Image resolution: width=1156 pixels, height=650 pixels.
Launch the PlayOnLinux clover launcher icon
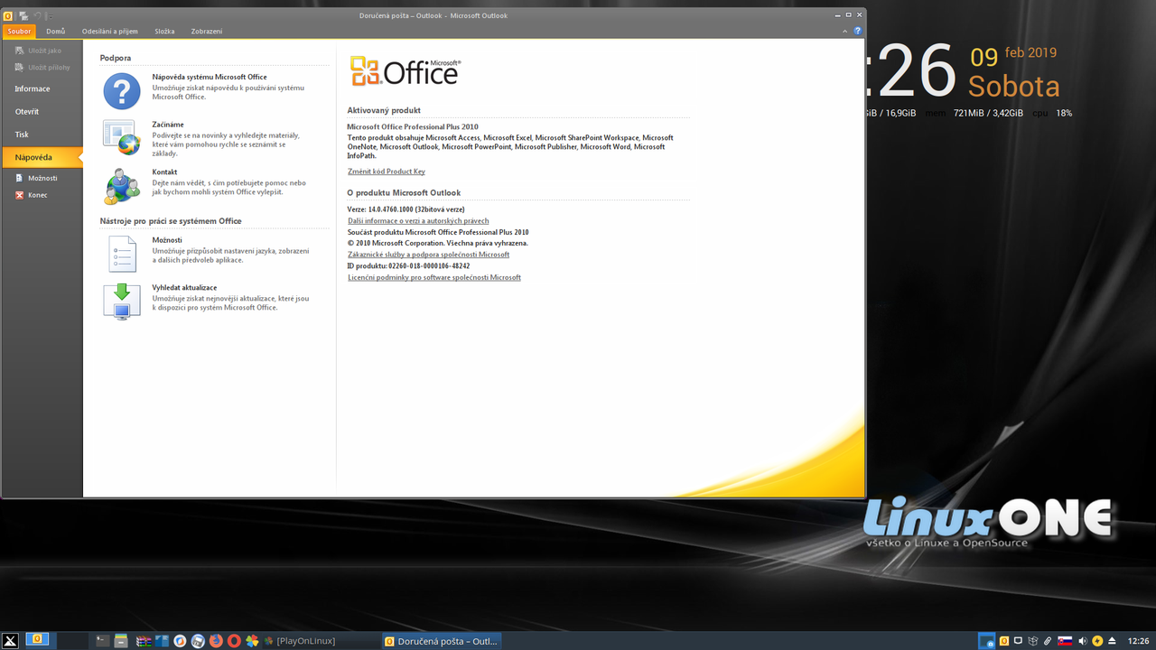coord(252,641)
